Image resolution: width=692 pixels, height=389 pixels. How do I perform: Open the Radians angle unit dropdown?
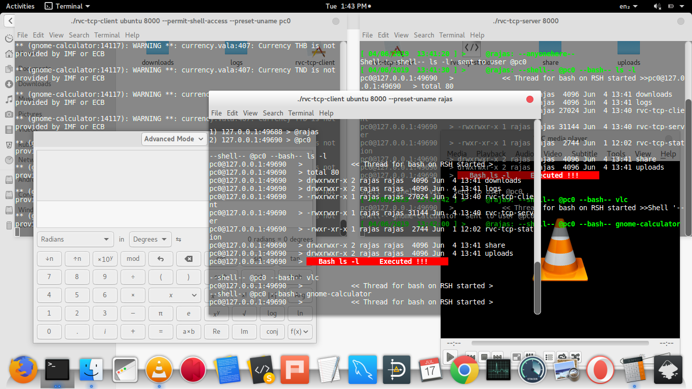coord(75,239)
